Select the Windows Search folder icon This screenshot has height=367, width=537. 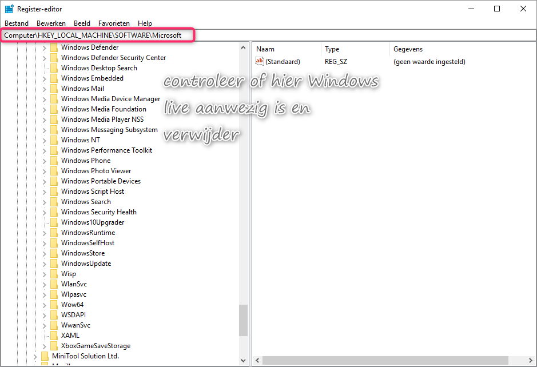pyautogui.click(x=54, y=202)
